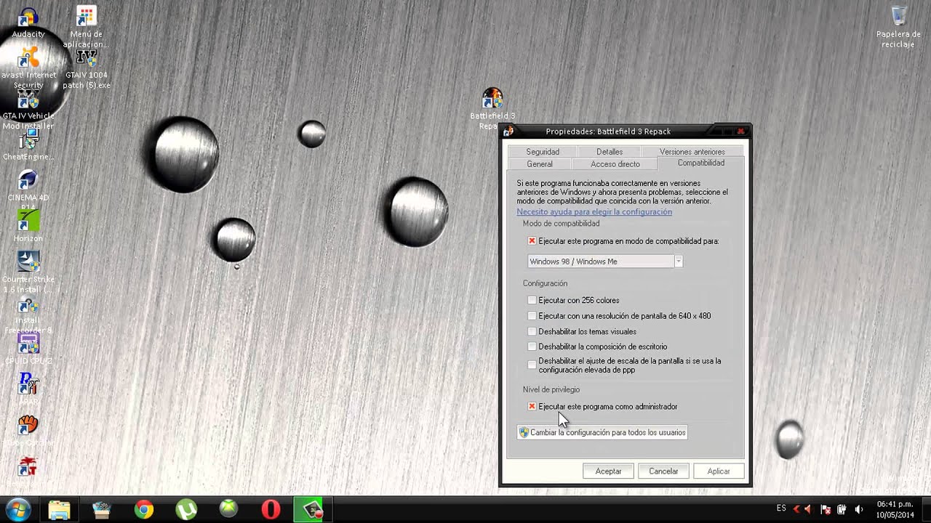931x523 pixels.
Task: Switch to the Detalles tab
Action: [610, 152]
